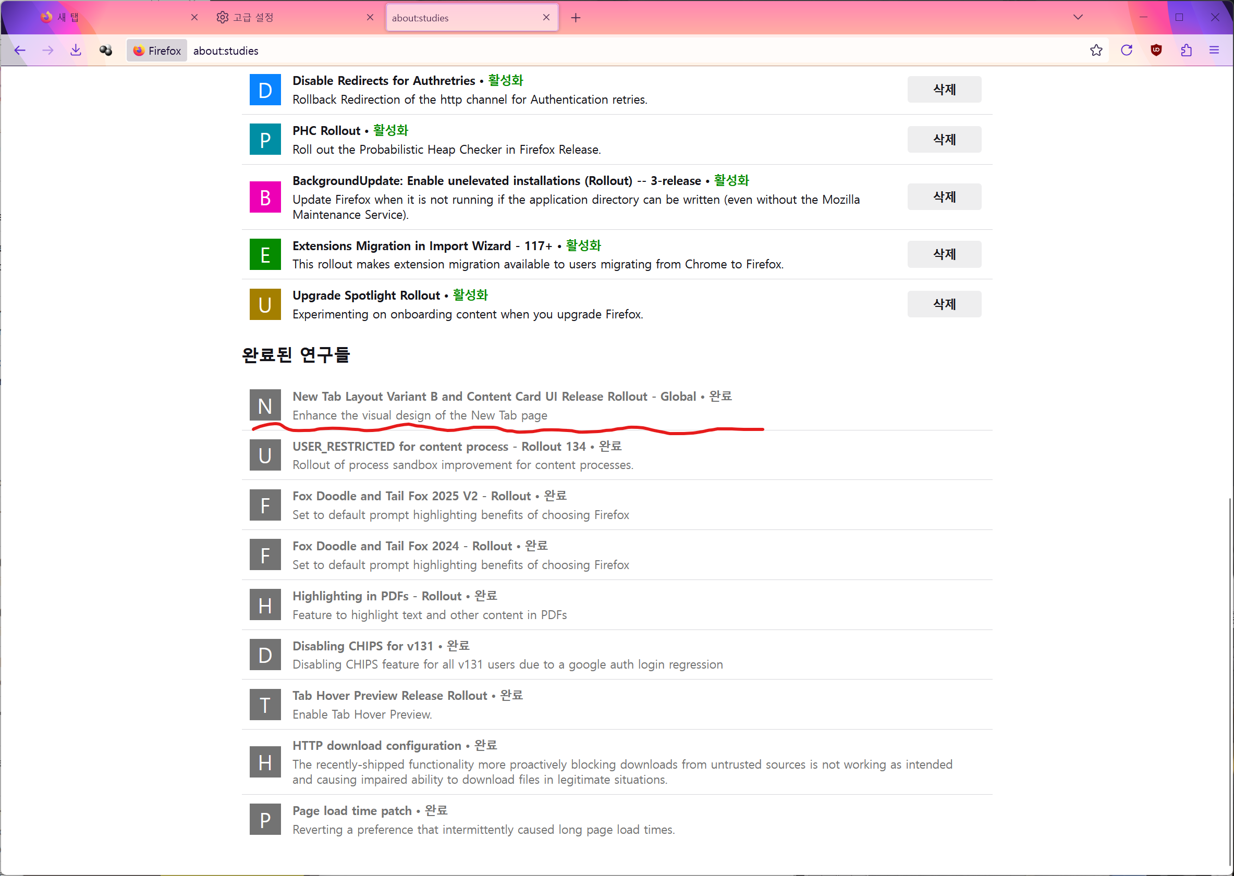This screenshot has height=876, width=1234.
Task: Click the balls extension icon in toolbar
Action: (106, 51)
